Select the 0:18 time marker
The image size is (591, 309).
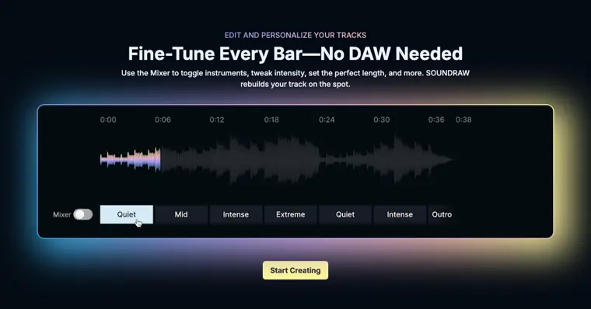[x=271, y=120]
